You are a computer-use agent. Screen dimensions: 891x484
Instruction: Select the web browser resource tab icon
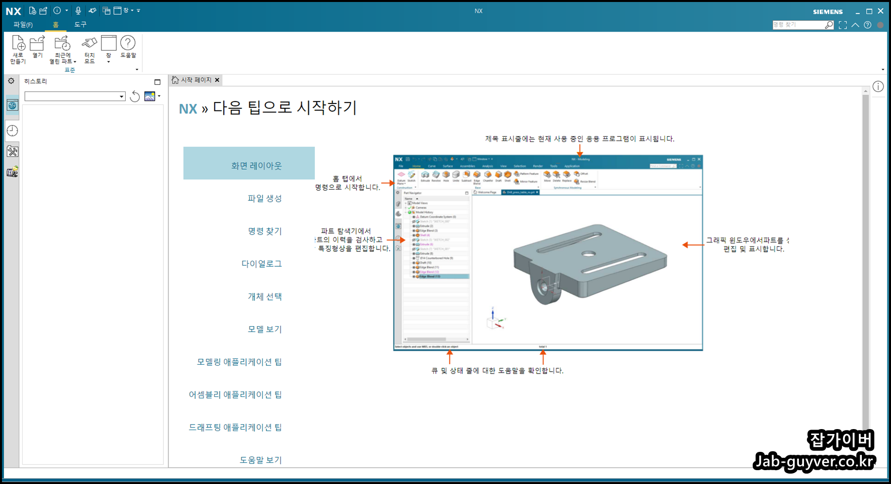pyautogui.click(x=12, y=105)
